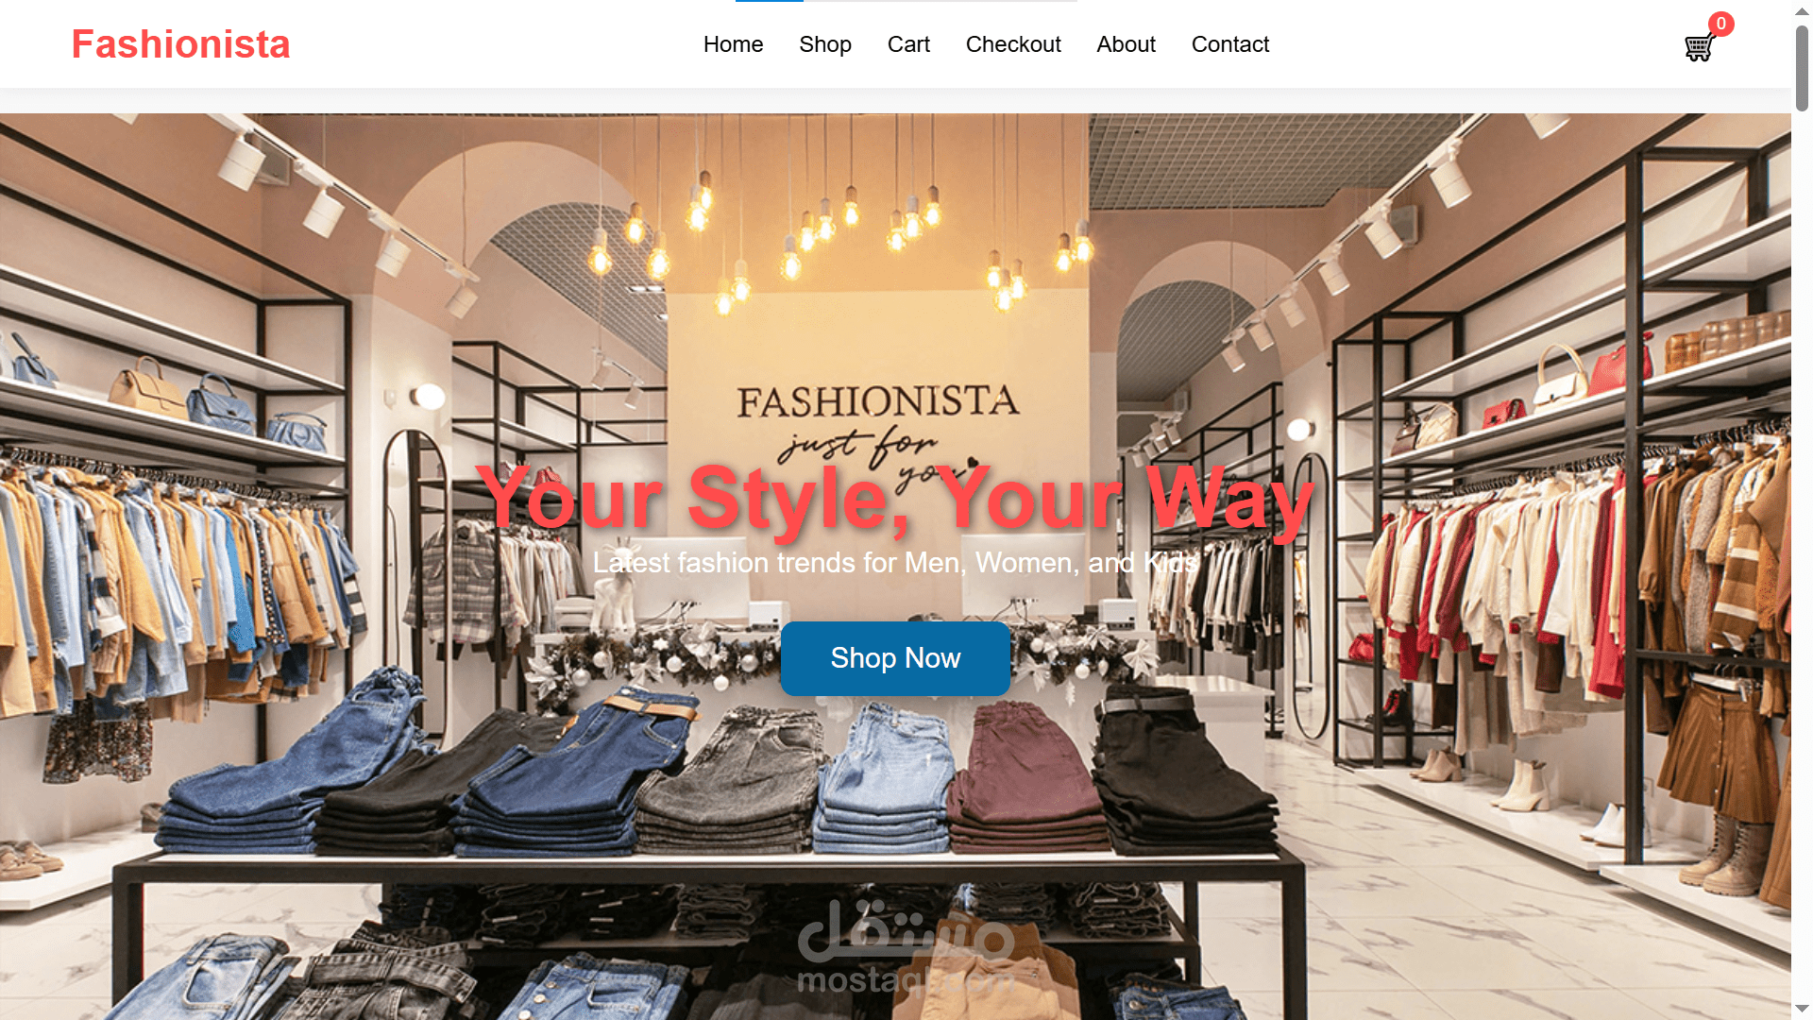The width and height of the screenshot is (1813, 1020).
Task: Click the empty scrollbar track below thumb
Action: [x=1802, y=557]
